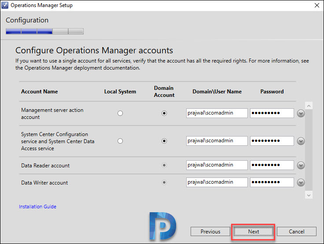Click the Operations Manager Setup title icon
Screen dimensions: 324x244
(5, 5)
